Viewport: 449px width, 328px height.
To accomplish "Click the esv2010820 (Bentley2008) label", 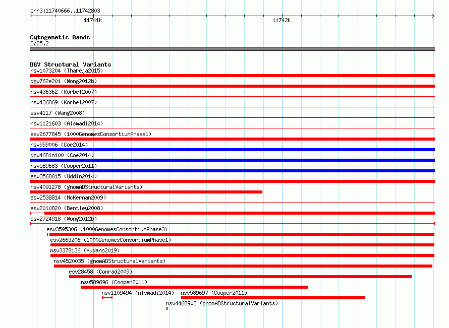I will click(67, 208).
